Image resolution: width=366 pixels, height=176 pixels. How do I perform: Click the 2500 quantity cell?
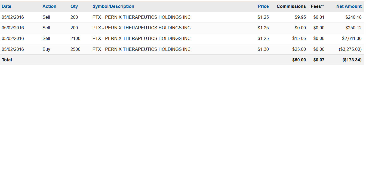tap(75, 49)
